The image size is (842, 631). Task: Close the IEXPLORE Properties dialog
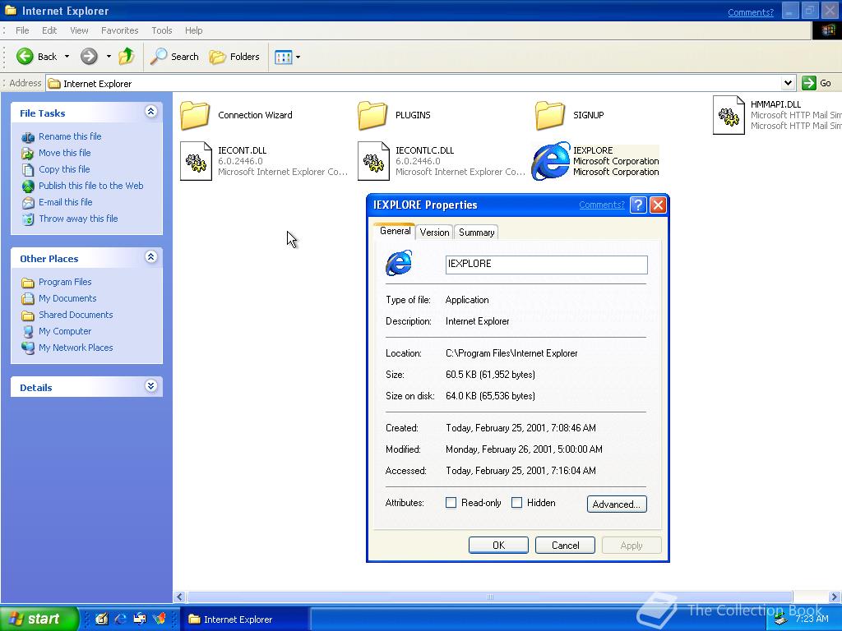coord(659,205)
